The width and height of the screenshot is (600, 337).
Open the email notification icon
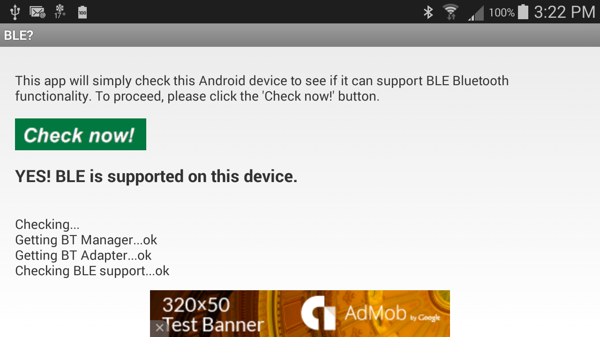[x=37, y=12]
